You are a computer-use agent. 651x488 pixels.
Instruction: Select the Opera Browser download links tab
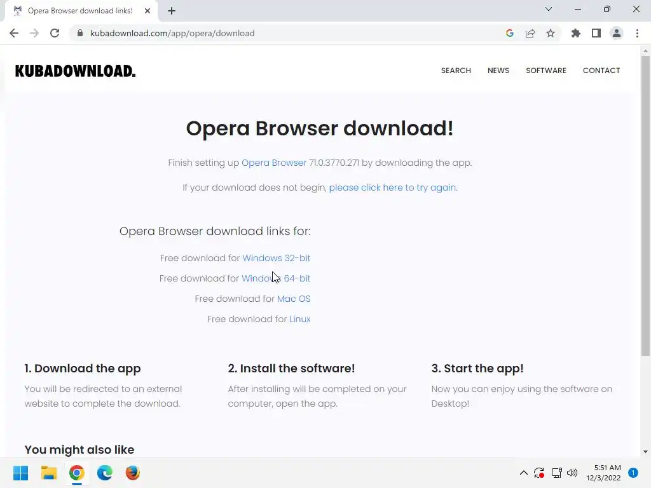pos(80,11)
